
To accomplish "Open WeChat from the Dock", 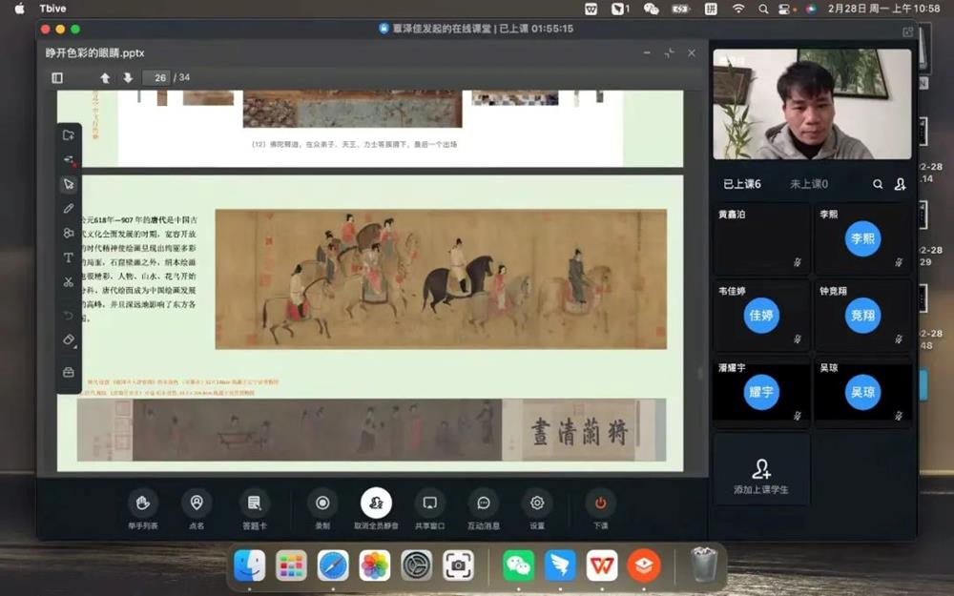I will pyautogui.click(x=518, y=565).
